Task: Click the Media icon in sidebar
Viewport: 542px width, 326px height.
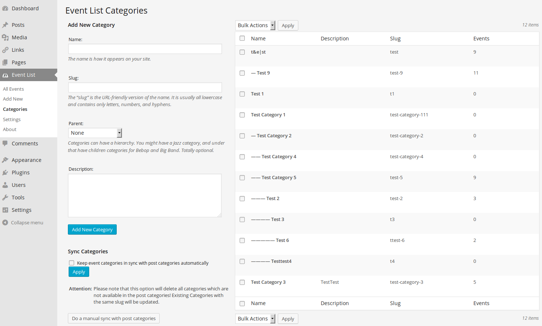Action: (5, 37)
